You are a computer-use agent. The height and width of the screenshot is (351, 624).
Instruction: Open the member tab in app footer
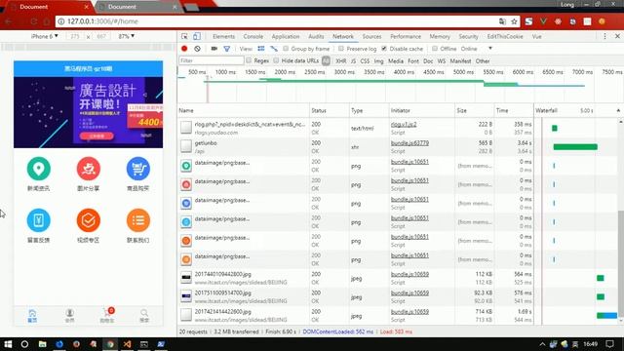(x=69, y=316)
